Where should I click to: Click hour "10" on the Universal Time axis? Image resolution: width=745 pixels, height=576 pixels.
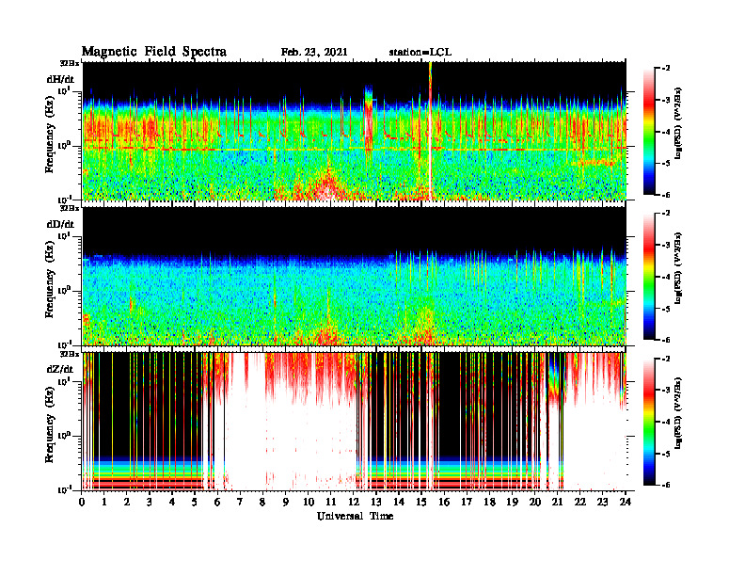[x=308, y=503]
